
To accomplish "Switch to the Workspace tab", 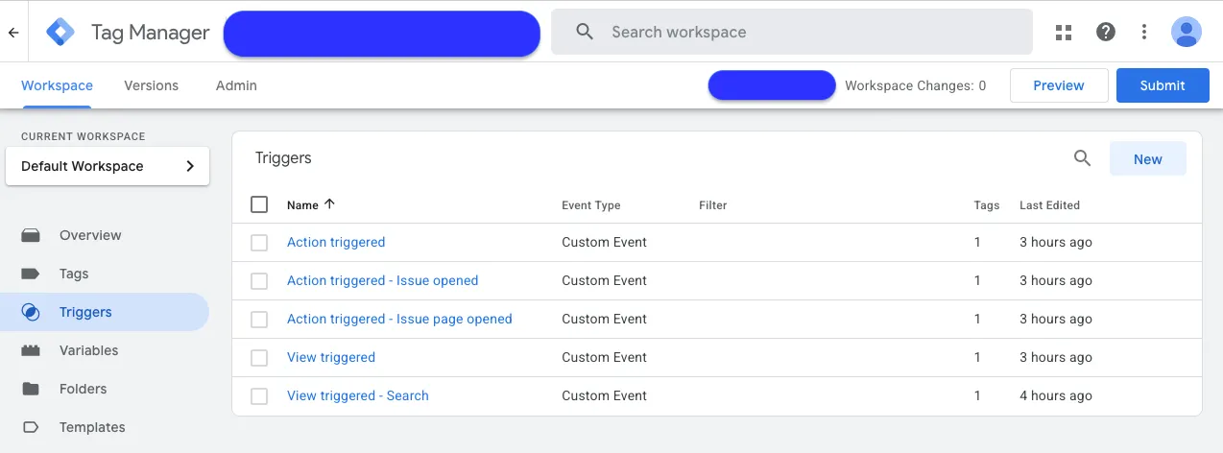I will pos(57,85).
